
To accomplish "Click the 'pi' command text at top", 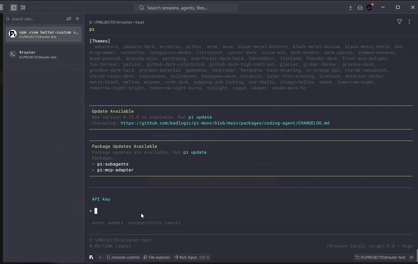I will coord(92,29).
